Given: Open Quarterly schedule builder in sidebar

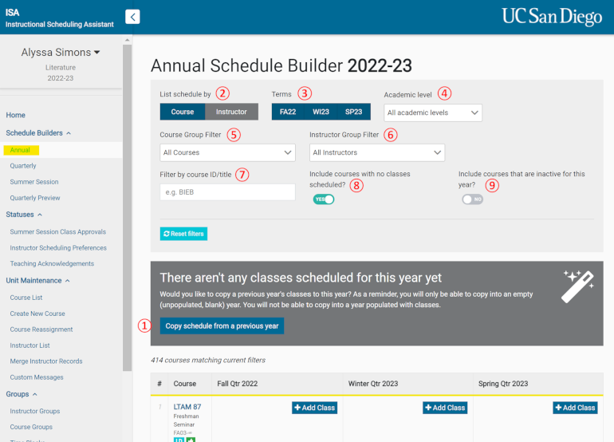Looking at the screenshot, I should (23, 166).
